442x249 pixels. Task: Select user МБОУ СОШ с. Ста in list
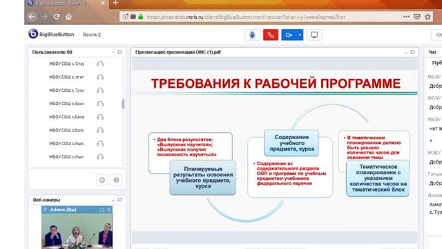click(x=66, y=64)
